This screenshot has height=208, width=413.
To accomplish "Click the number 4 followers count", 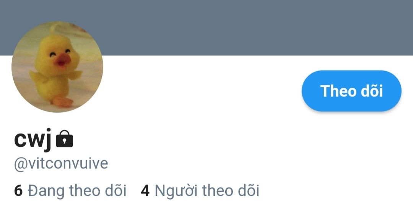I will pyautogui.click(x=145, y=190).
